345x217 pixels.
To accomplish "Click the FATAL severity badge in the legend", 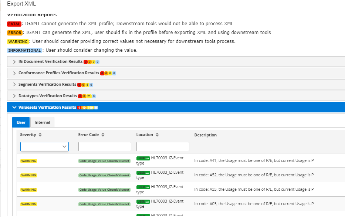I will (x=14, y=24).
